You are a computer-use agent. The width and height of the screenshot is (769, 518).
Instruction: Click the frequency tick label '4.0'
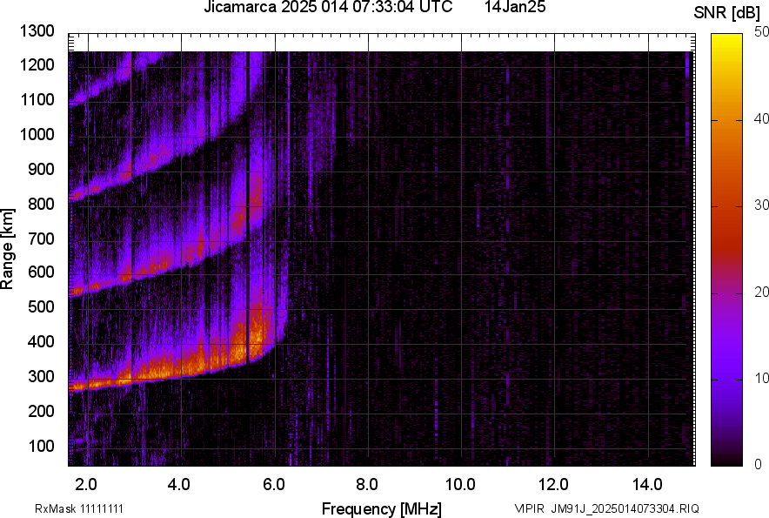point(179,485)
